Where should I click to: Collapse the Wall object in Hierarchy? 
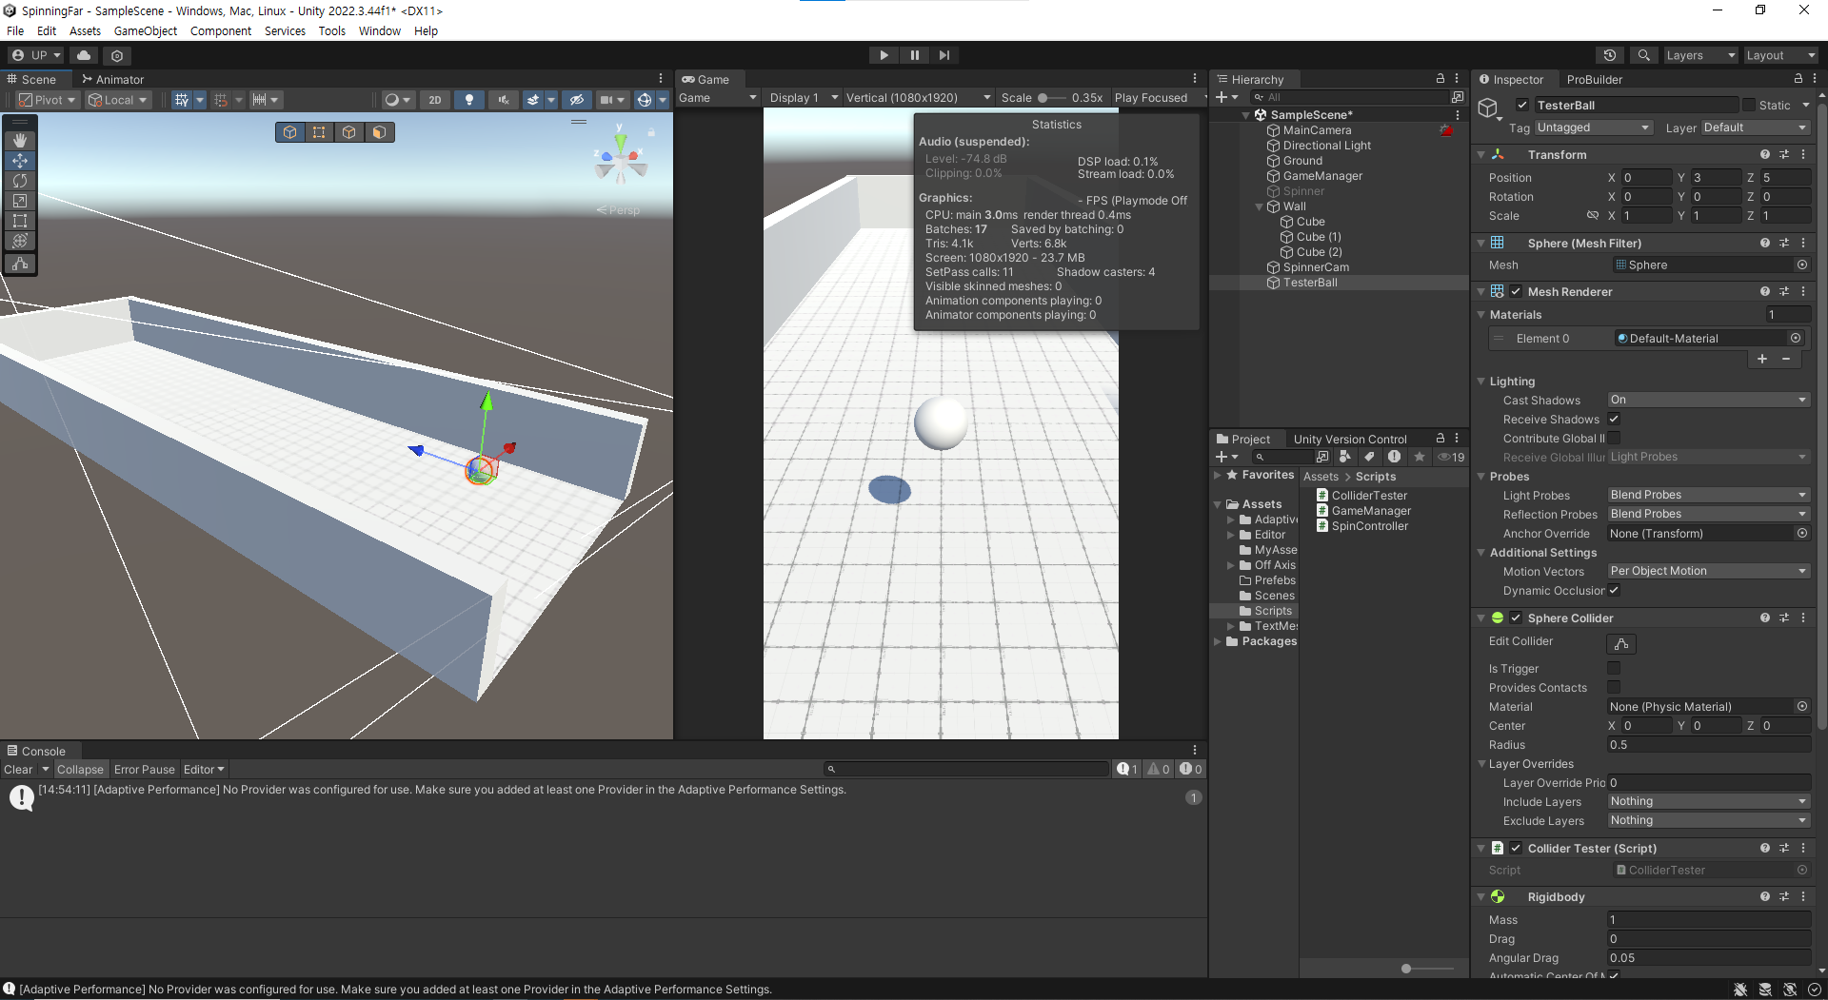[x=1259, y=206]
